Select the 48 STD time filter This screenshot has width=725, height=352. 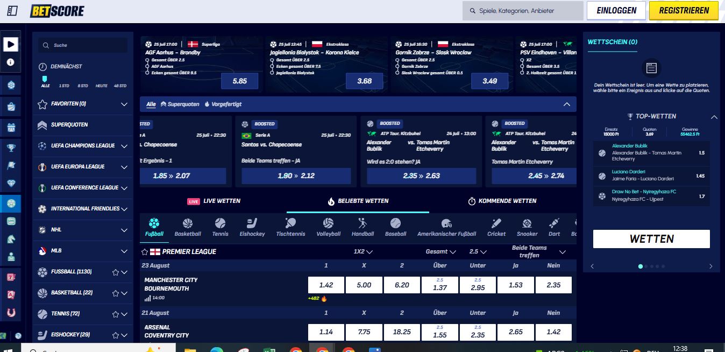click(120, 86)
